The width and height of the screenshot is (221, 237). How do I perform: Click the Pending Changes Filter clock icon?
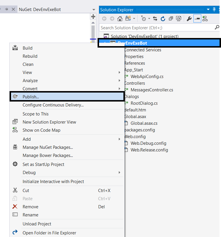point(143,19)
